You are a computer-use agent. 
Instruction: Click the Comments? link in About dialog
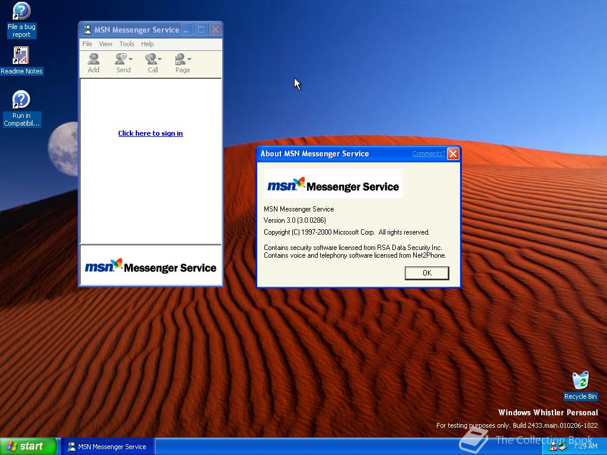click(429, 153)
